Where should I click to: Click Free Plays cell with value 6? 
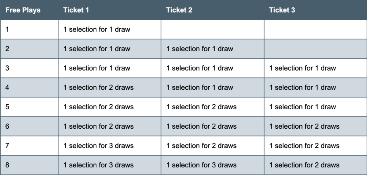point(29,127)
